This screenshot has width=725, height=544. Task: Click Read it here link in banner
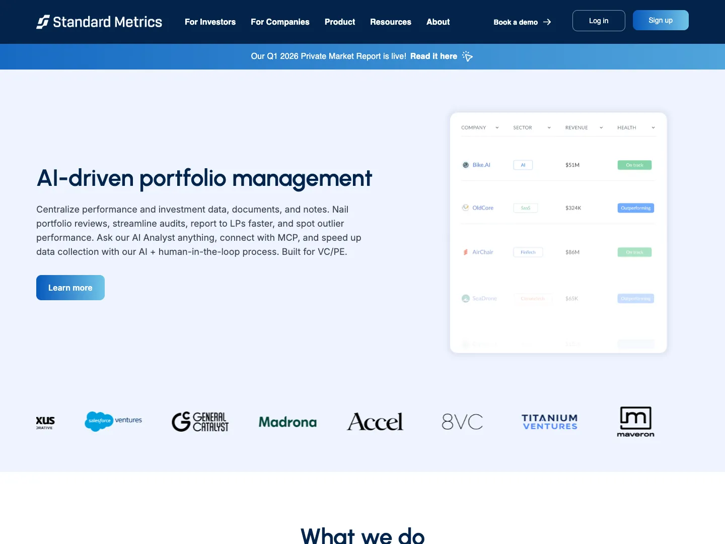pos(433,56)
